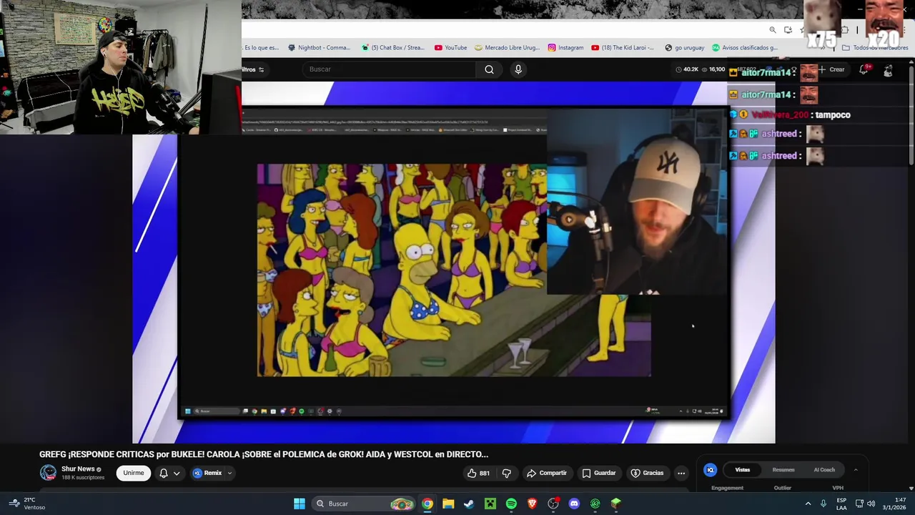Open Brave browser from the taskbar

coord(532,504)
